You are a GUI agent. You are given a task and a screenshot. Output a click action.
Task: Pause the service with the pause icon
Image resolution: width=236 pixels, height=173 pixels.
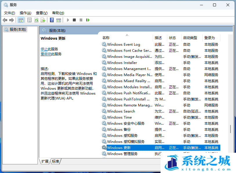point(81,20)
